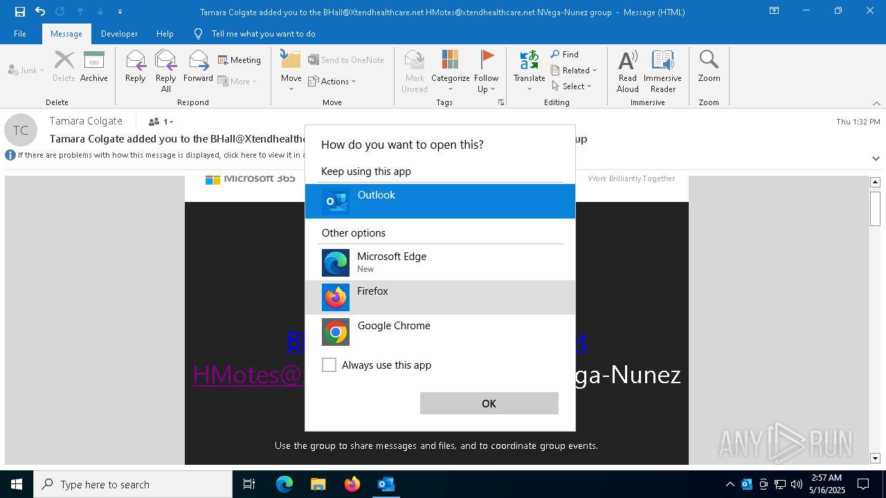Viewport: 886px width, 498px height.
Task: Click the Zoom magnifier icon
Action: pyautogui.click(x=709, y=66)
